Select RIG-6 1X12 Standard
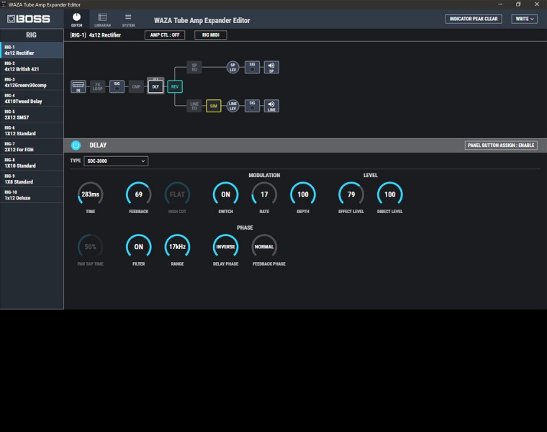The image size is (547, 432). coord(32,130)
